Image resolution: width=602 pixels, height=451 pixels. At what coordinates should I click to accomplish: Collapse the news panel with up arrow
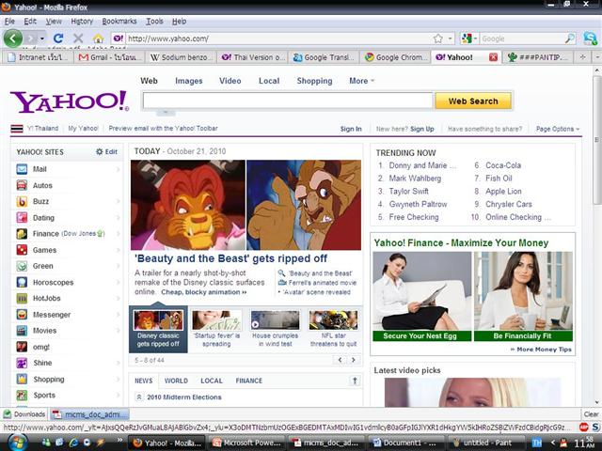click(355, 381)
